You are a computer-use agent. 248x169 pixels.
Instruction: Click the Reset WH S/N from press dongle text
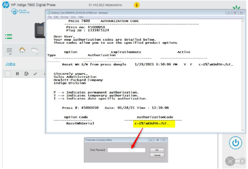(94, 64)
